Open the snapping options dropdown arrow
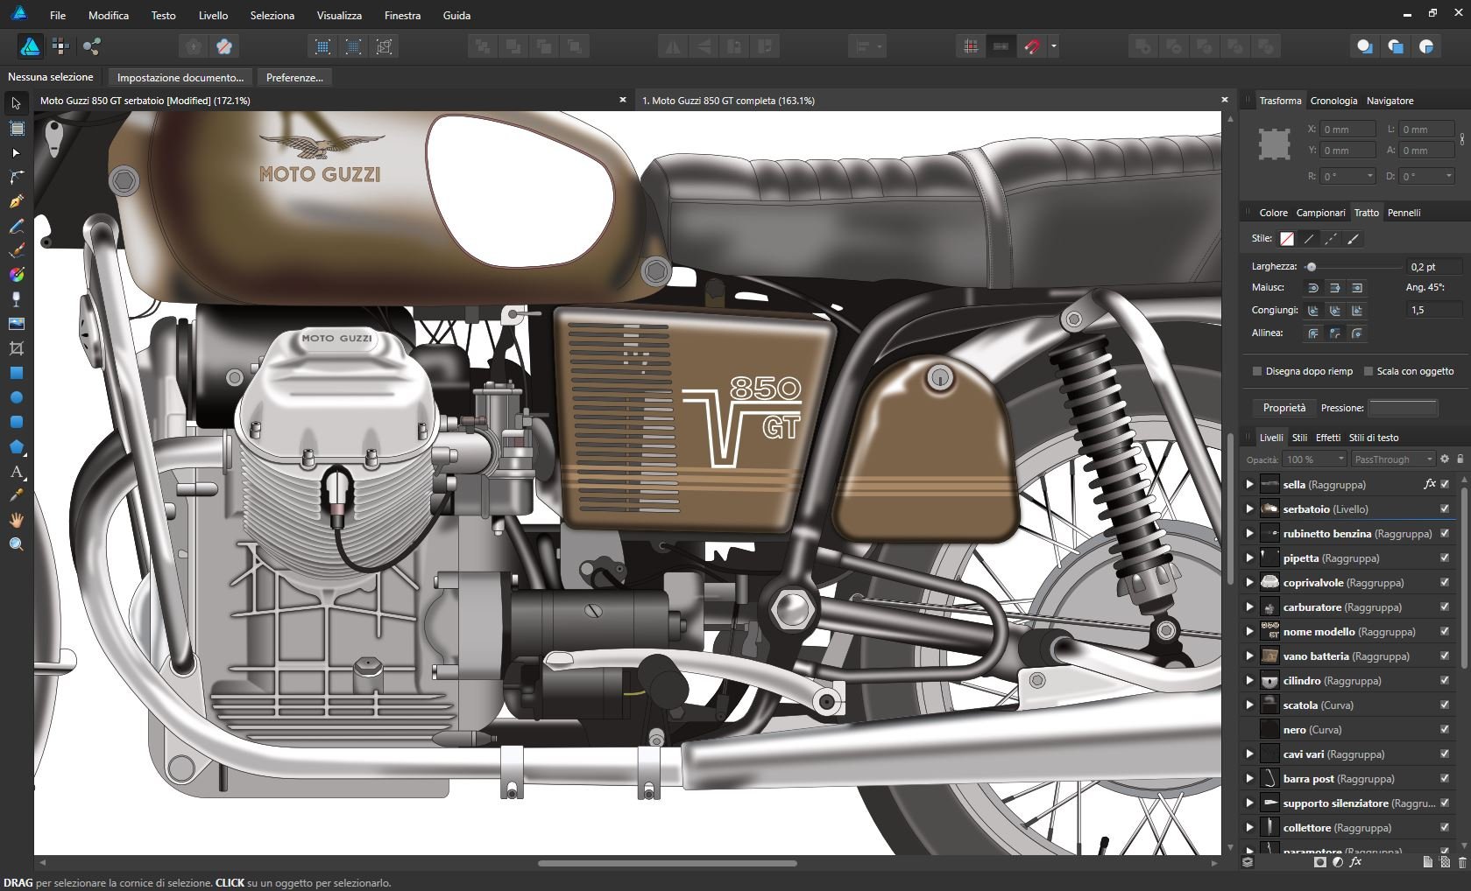Image resolution: width=1471 pixels, height=891 pixels. point(1053,46)
